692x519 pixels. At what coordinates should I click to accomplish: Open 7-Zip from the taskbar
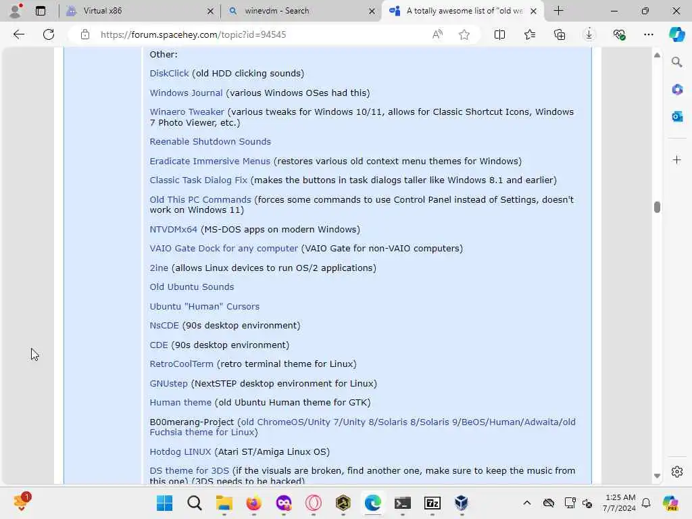(432, 503)
